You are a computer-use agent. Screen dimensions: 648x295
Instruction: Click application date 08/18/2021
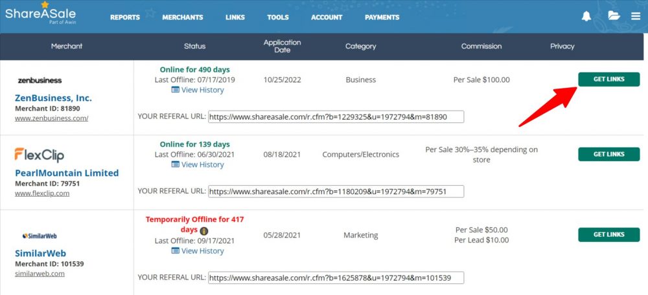tap(283, 155)
